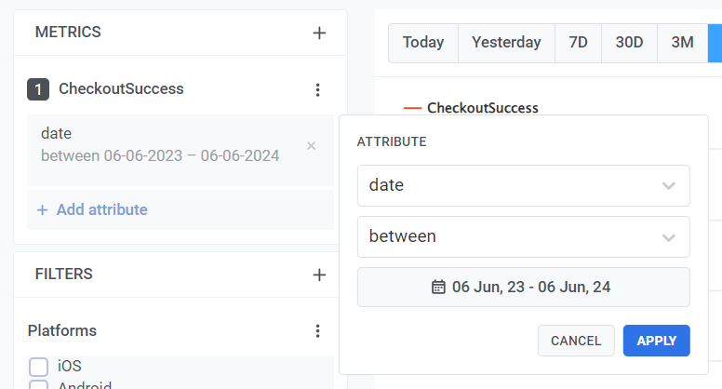The height and width of the screenshot is (389, 722).
Task: Remove the date attribute filter
Action: [312, 145]
